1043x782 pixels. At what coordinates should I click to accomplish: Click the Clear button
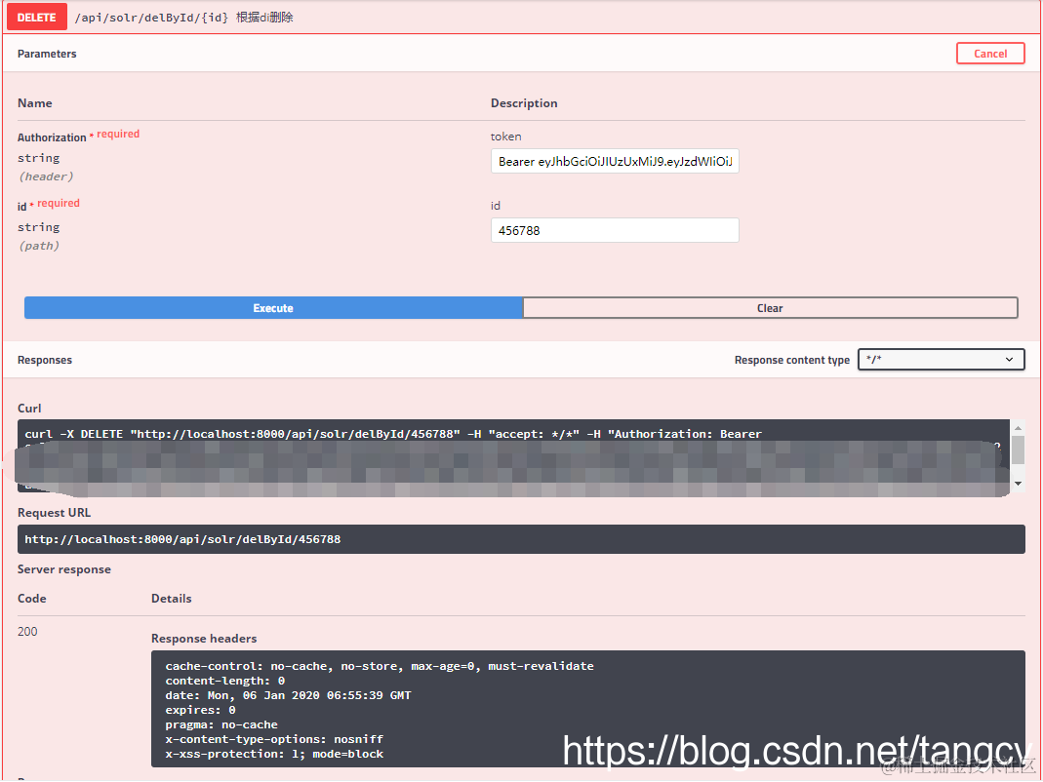click(x=770, y=308)
